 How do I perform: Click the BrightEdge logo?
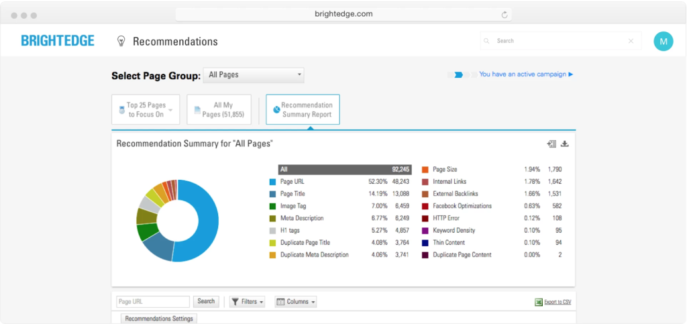coord(58,41)
